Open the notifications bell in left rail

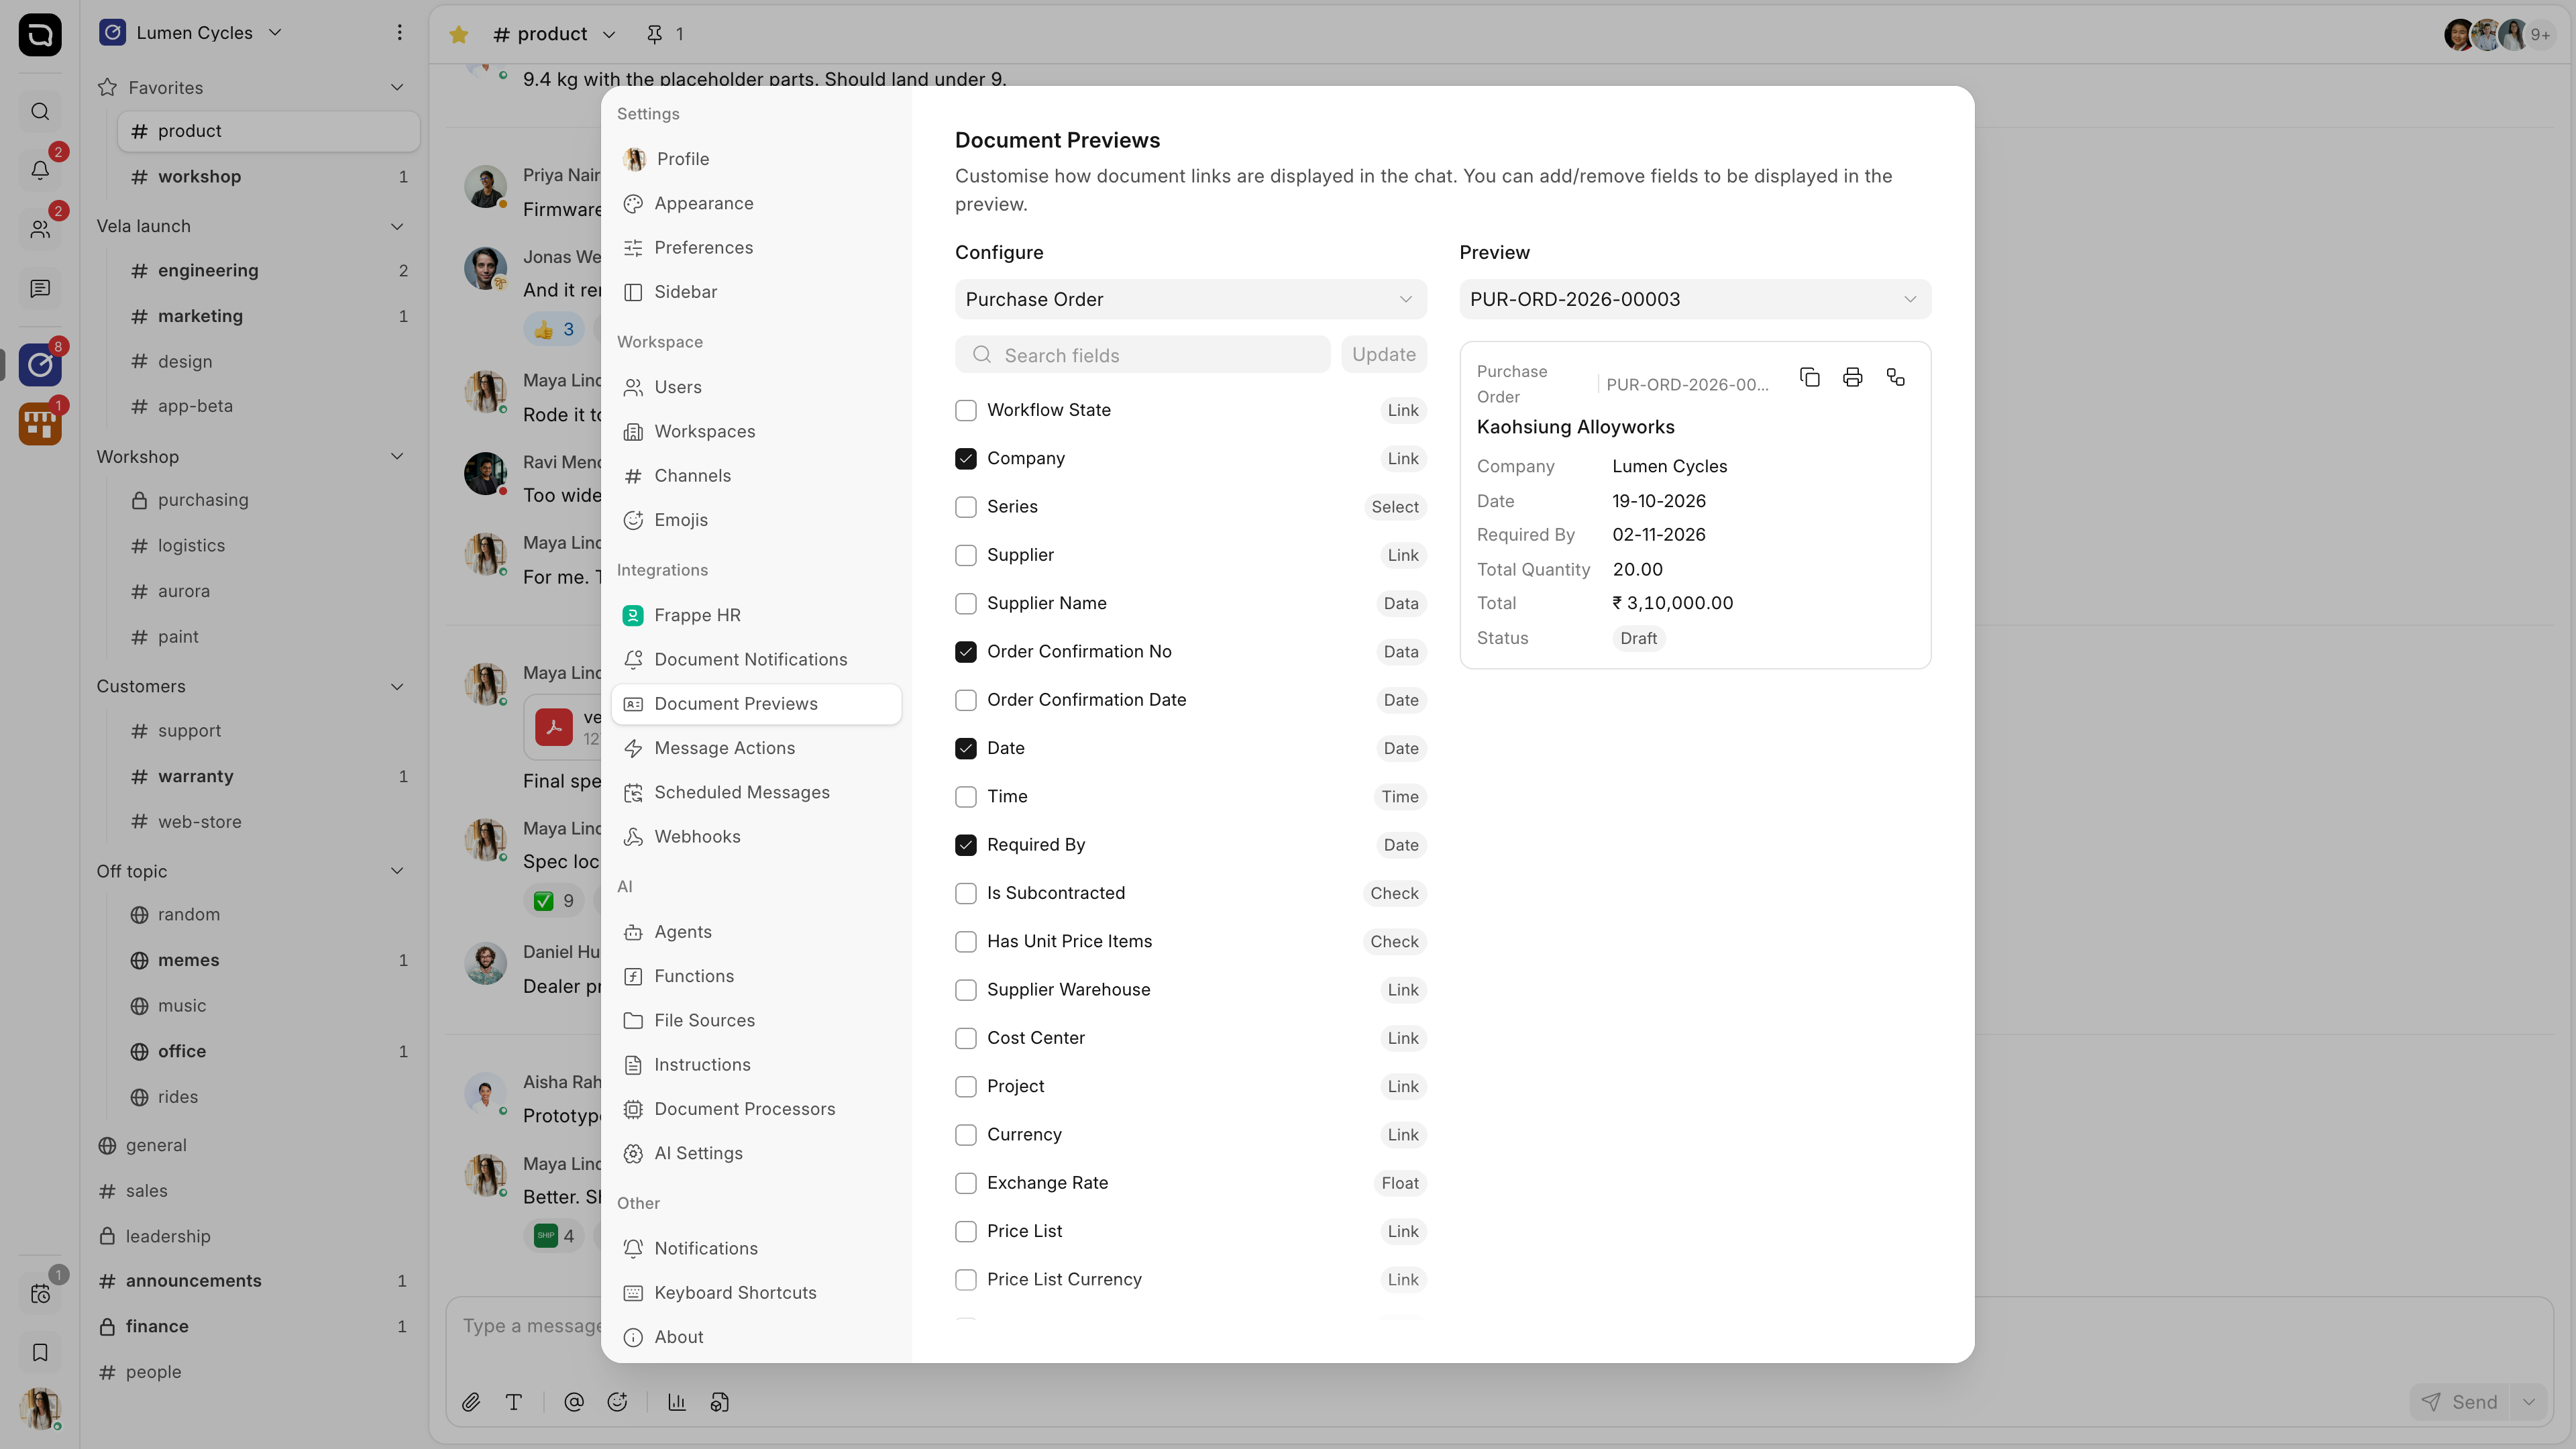(x=40, y=170)
